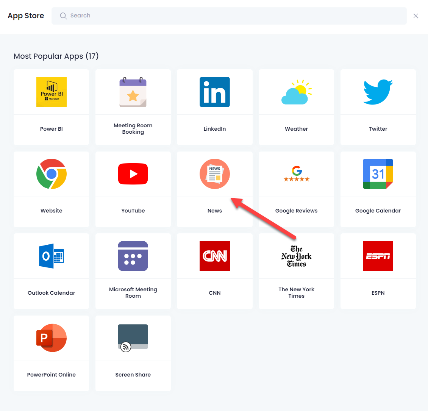The width and height of the screenshot is (428, 411).
Task: Open the Screen Share cast icon
Action: click(133, 338)
